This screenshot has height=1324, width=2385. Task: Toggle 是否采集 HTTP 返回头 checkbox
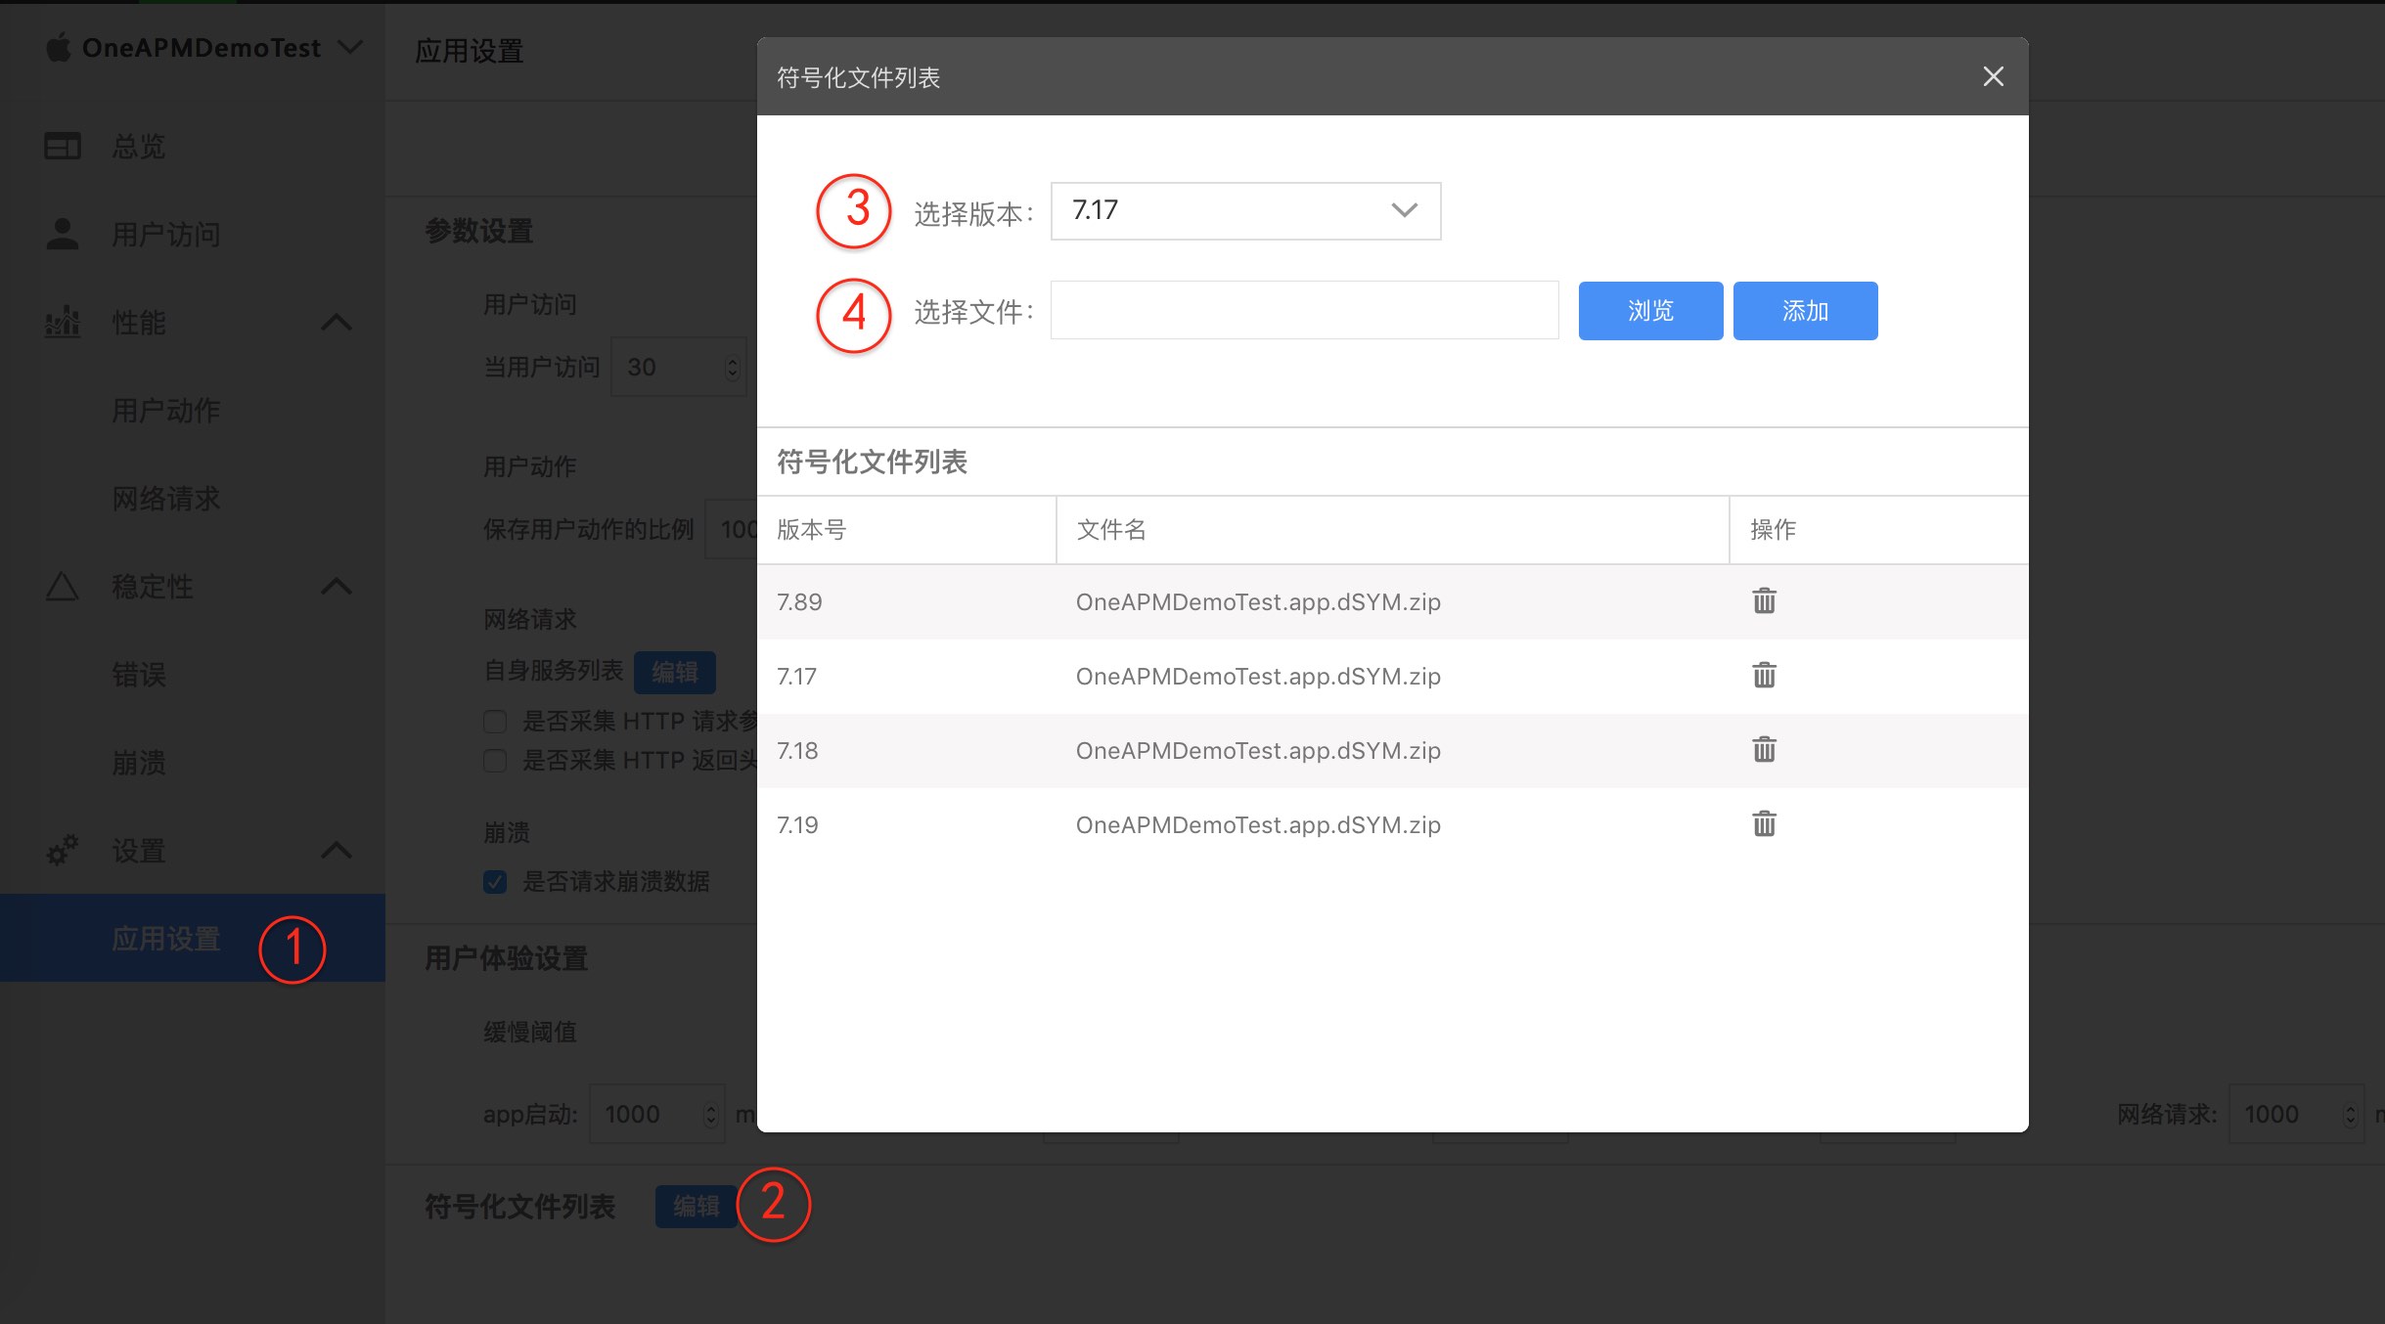495,761
